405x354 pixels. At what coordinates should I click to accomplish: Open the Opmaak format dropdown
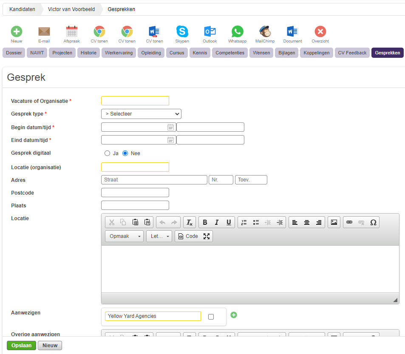coord(125,236)
